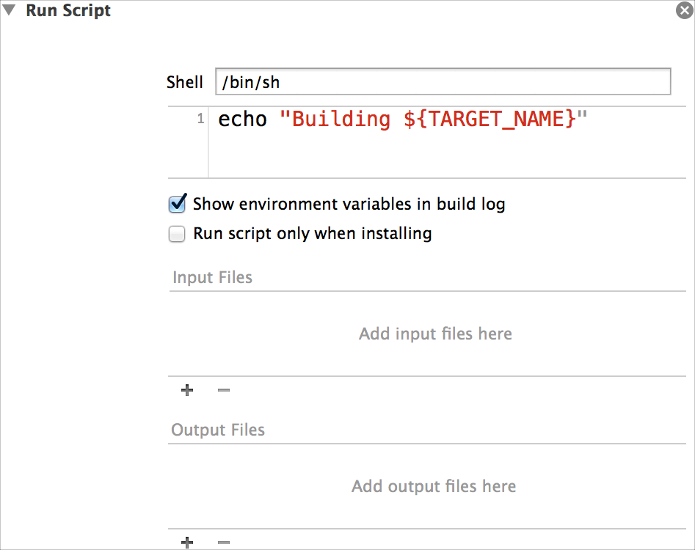Place cursor on the echo command
The width and height of the screenshot is (695, 550).
pyautogui.click(x=242, y=119)
